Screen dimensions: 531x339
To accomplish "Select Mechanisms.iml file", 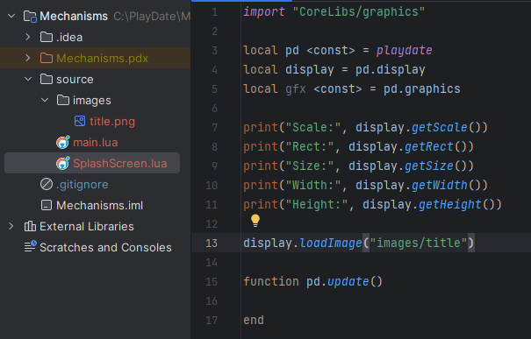I will [x=99, y=205].
